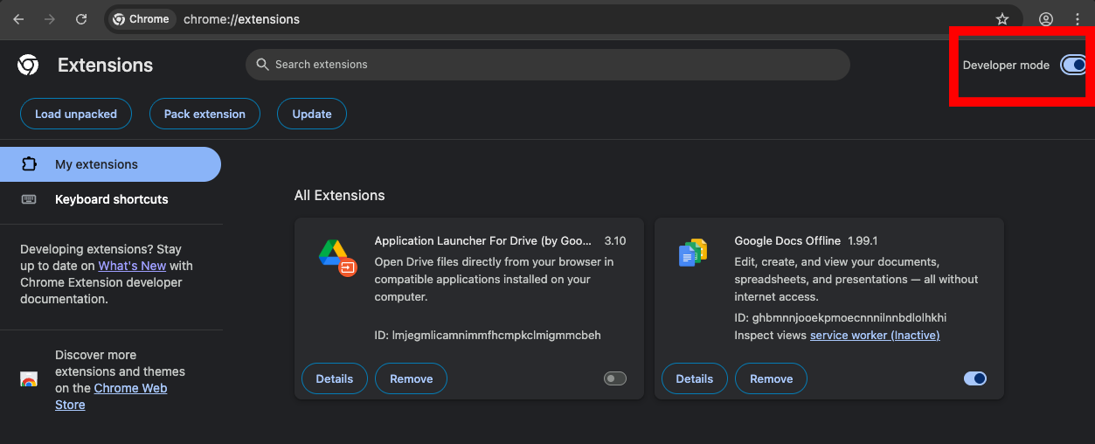Click the Chrome site info chip in address bar
1095x444 pixels.
tap(142, 19)
